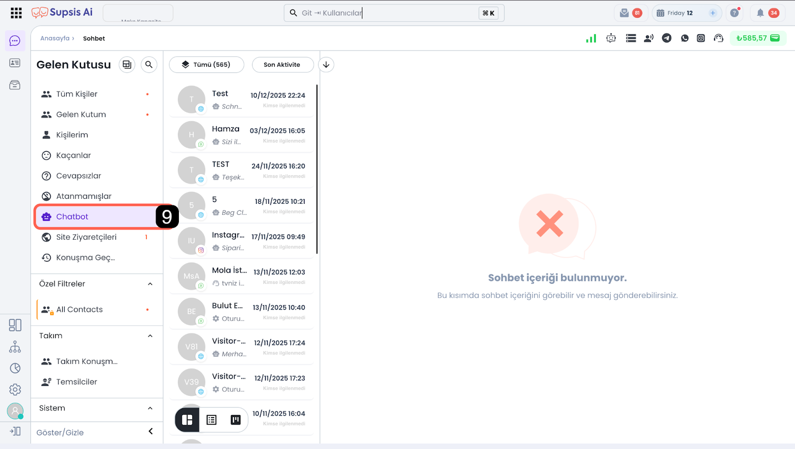Image resolution: width=795 pixels, height=449 pixels.
Task: Switch to kanban board view
Action: (x=236, y=420)
